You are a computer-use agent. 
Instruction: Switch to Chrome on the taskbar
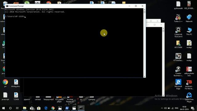pos(53,108)
